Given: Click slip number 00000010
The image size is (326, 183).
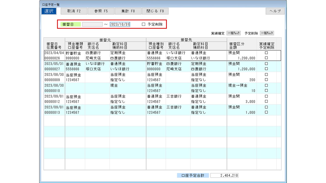Looking at the screenshot, I should pos(52,90).
